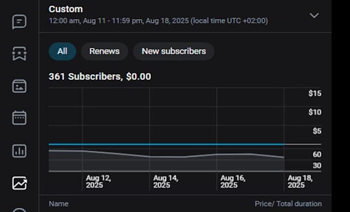
Task: Expand the Custom date range chevron
Action: pos(314,15)
